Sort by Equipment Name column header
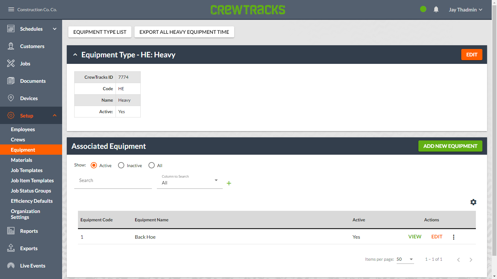The height and width of the screenshot is (279, 497). [152, 220]
